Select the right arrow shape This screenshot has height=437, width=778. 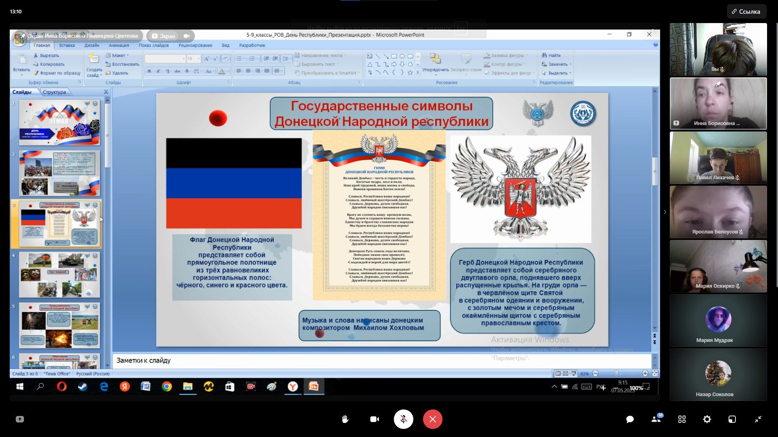coord(394,64)
